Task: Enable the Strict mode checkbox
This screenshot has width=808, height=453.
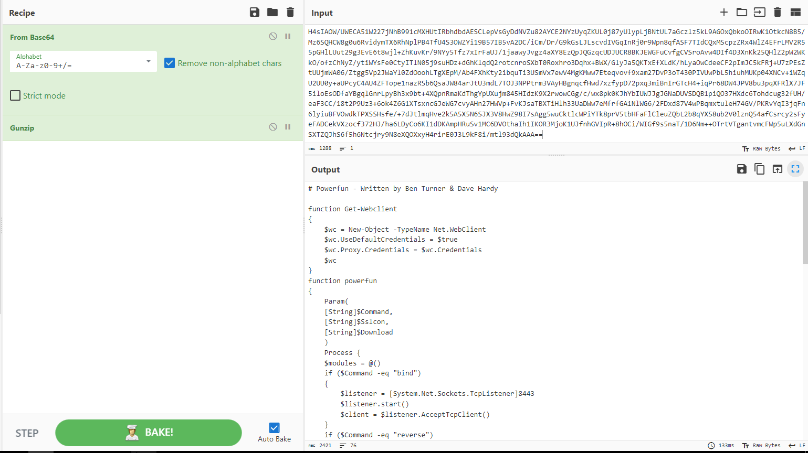Action: [15, 95]
